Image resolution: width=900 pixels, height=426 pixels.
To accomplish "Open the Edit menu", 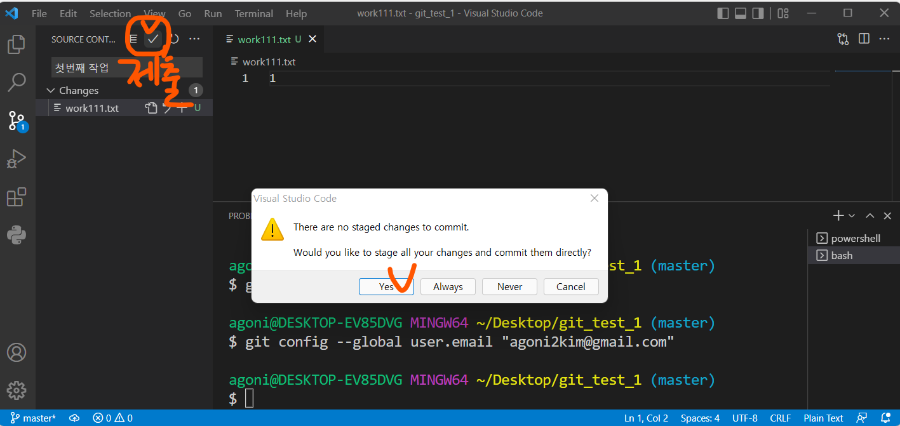I will pos(68,13).
